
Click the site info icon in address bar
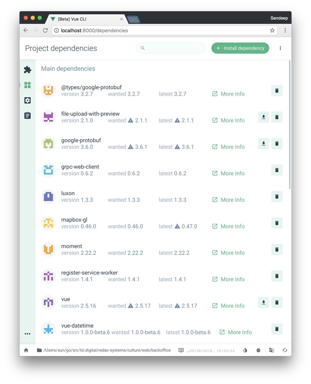click(56, 30)
